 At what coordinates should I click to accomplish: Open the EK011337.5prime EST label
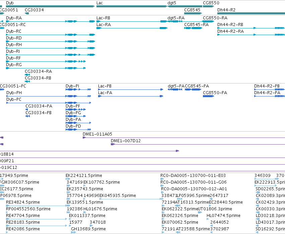tap(87, 216)
